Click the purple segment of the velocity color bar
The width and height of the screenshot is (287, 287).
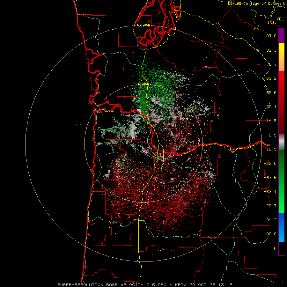282,35
